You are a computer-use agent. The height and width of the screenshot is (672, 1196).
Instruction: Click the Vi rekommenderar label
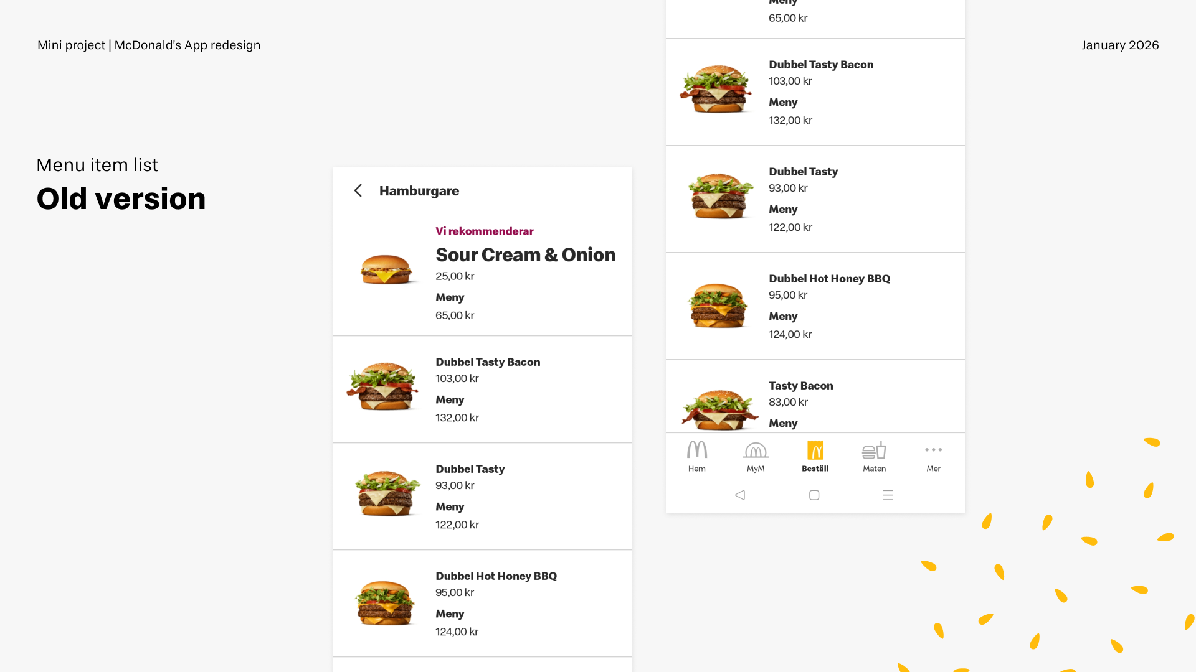coord(485,231)
